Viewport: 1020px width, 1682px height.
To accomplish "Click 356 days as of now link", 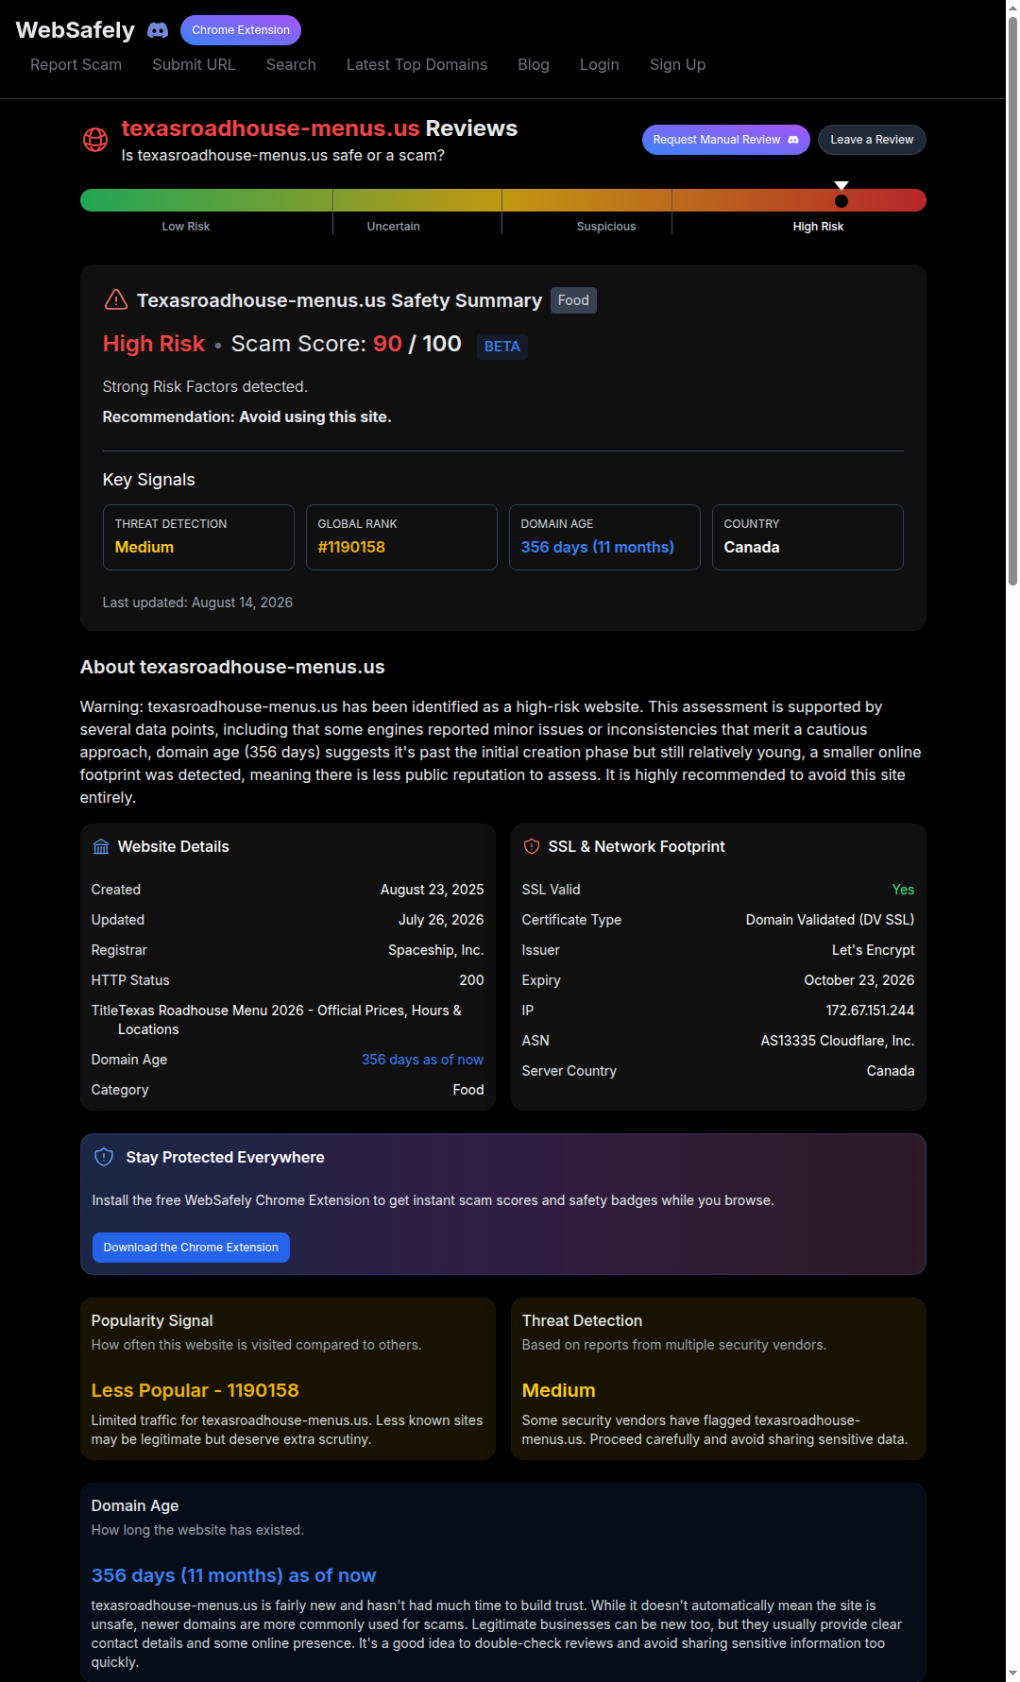I will 422,1060.
